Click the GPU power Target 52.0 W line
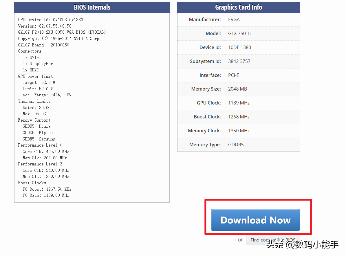346x256 pixels. click(39, 82)
